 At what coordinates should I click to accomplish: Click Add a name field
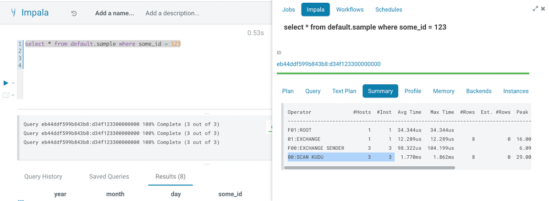[x=114, y=13]
